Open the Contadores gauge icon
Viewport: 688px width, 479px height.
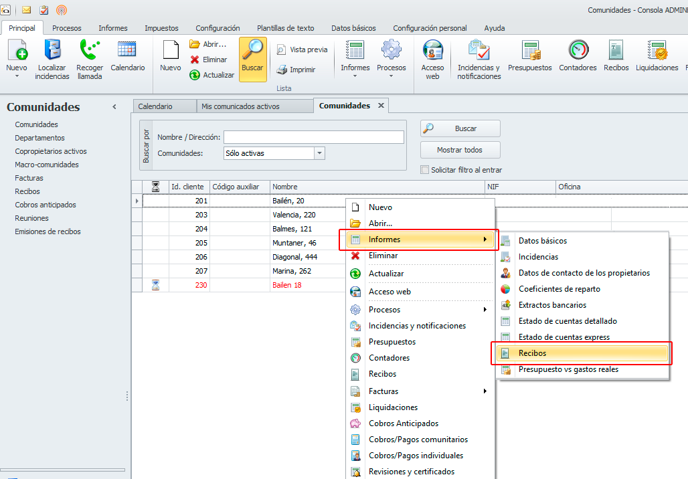pos(578,51)
